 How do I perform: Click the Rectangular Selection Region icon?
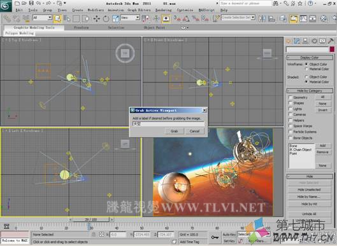coord(76,18)
